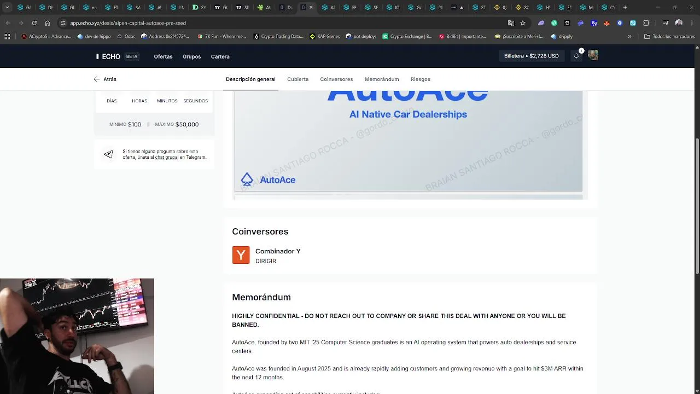
Task: Show more bookmarks via double chevron
Action: point(629,37)
